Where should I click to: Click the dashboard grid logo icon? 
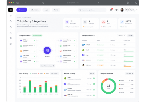(x=10, y=10)
